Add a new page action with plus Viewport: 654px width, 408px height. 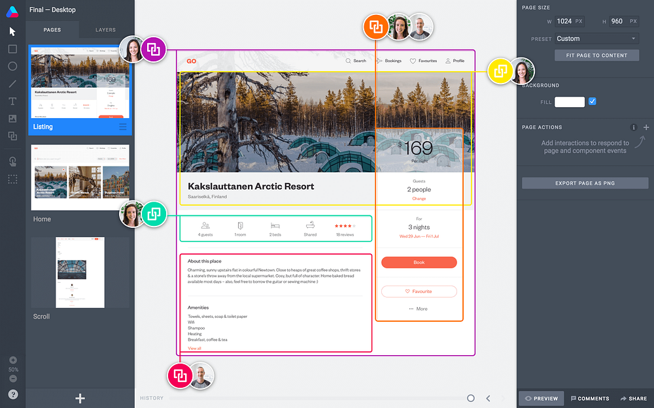tap(646, 127)
